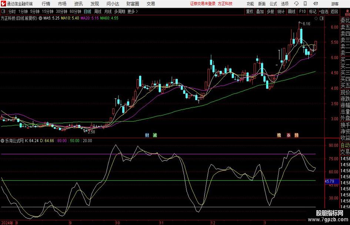
Task: Expand the 乐淘公式网 indicator dropdown arrow
Action: (3, 141)
